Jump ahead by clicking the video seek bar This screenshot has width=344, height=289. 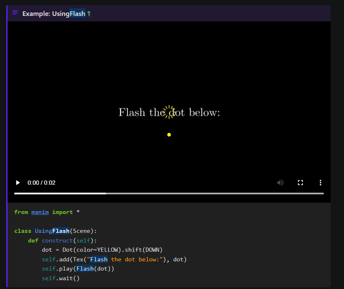coord(210,193)
